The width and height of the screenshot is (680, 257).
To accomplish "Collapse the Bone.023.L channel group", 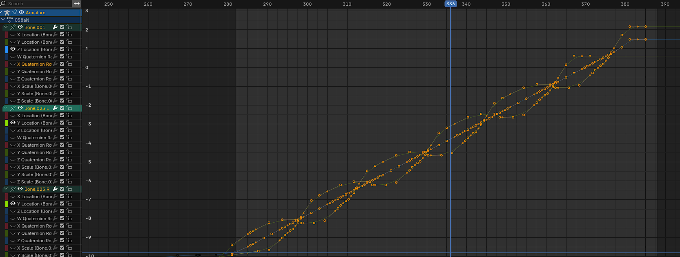I will tap(6, 108).
